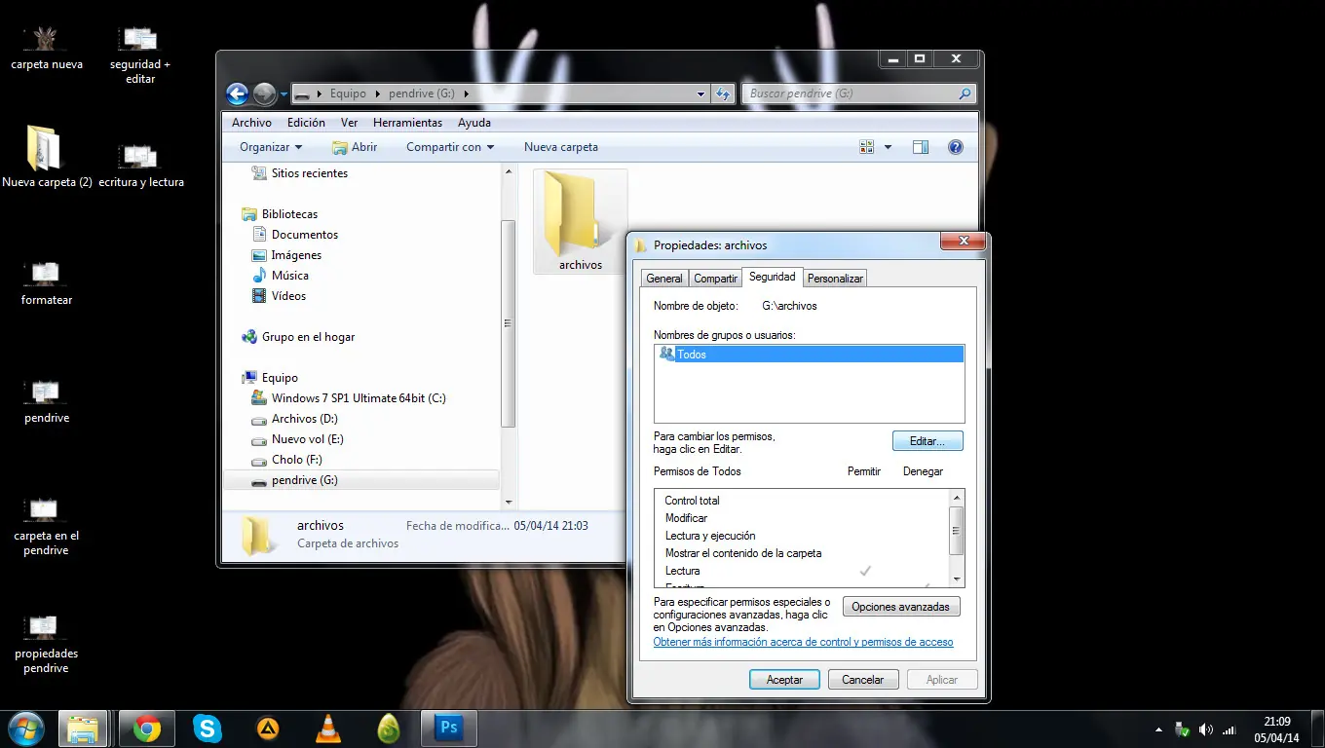Screen dimensions: 1325x748
Task: Select 'Windows 7 SP1 Ultimate 64bit (C:)' drive
Action: coord(349,398)
